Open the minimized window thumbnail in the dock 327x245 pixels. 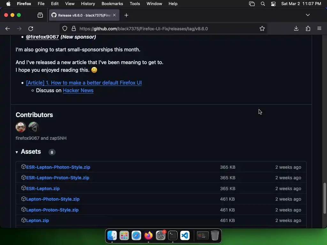(202, 236)
